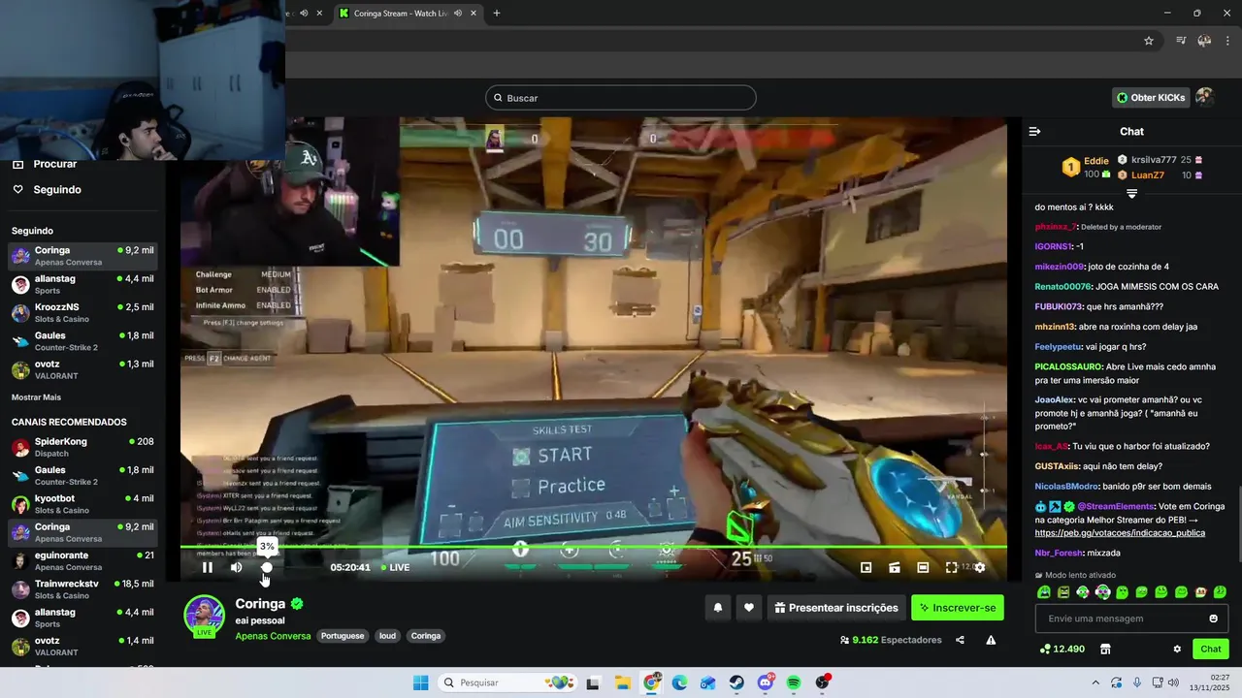Image resolution: width=1242 pixels, height=698 pixels.
Task: Toggle theater mode in player
Action: coord(923,567)
